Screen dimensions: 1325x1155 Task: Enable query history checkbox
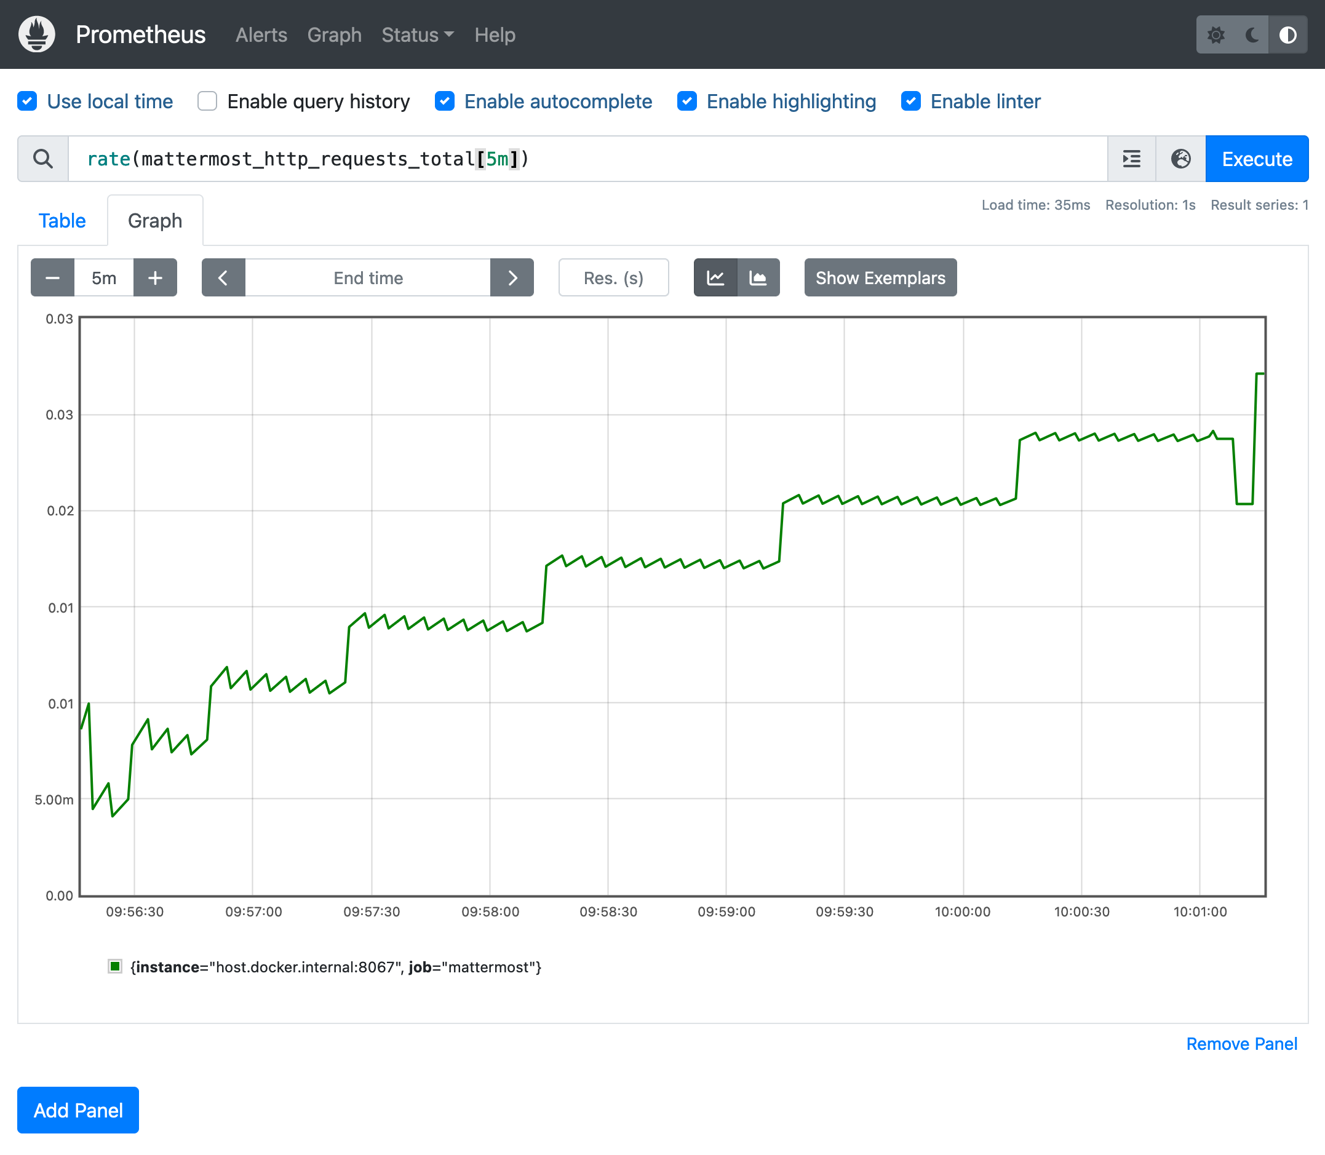207,101
